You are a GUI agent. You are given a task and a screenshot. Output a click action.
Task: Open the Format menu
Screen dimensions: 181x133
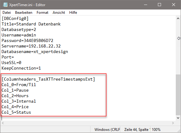pyautogui.click(x=42, y=13)
